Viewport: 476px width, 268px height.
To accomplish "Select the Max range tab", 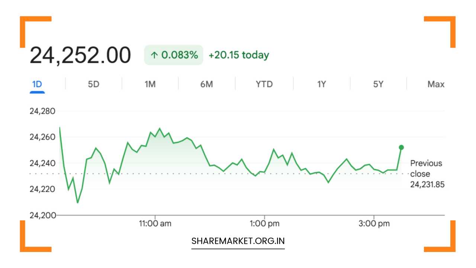I will 436,84.
